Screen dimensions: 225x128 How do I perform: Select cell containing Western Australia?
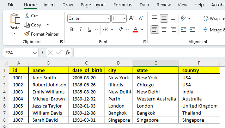click(156, 99)
